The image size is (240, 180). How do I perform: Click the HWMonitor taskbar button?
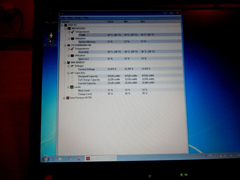click(x=101, y=158)
